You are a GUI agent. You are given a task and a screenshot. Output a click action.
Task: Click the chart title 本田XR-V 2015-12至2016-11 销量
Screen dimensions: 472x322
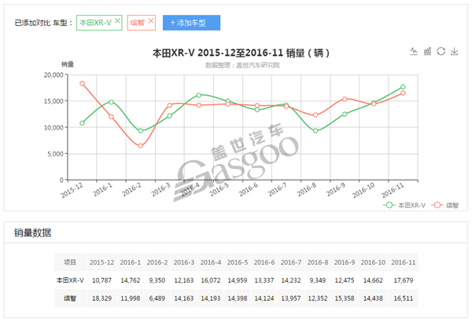[241, 53]
